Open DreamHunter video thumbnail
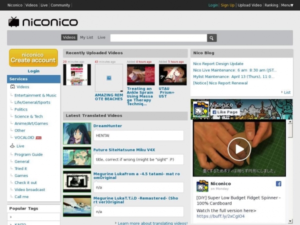This screenshot has width=300, height=225. pos(77,133)
